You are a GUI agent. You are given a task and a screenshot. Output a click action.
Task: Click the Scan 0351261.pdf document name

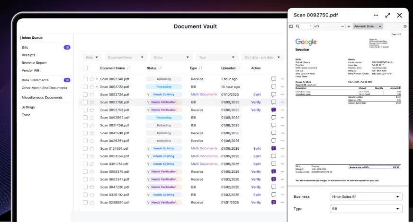coord(114,164)
